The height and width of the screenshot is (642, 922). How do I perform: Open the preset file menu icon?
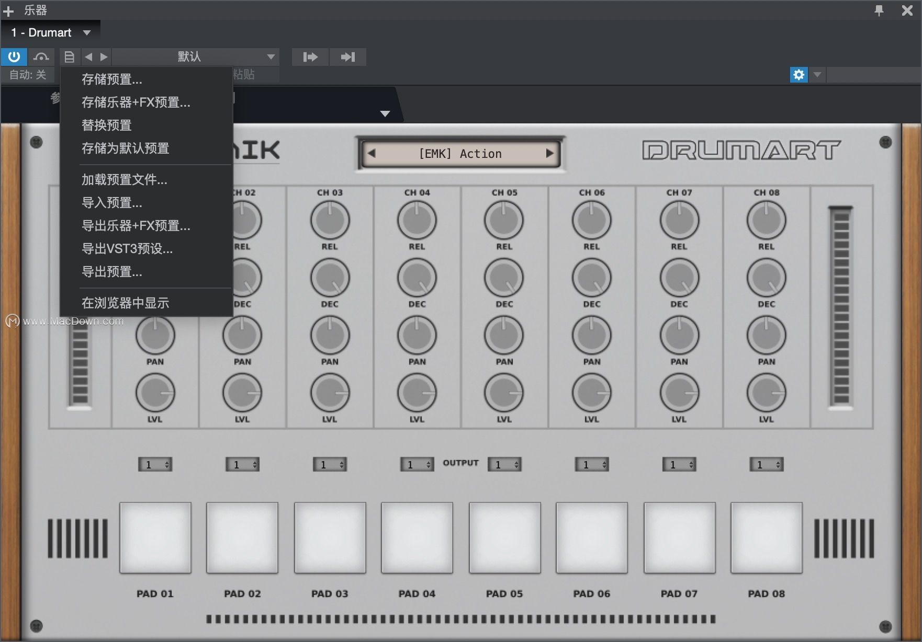69,56
